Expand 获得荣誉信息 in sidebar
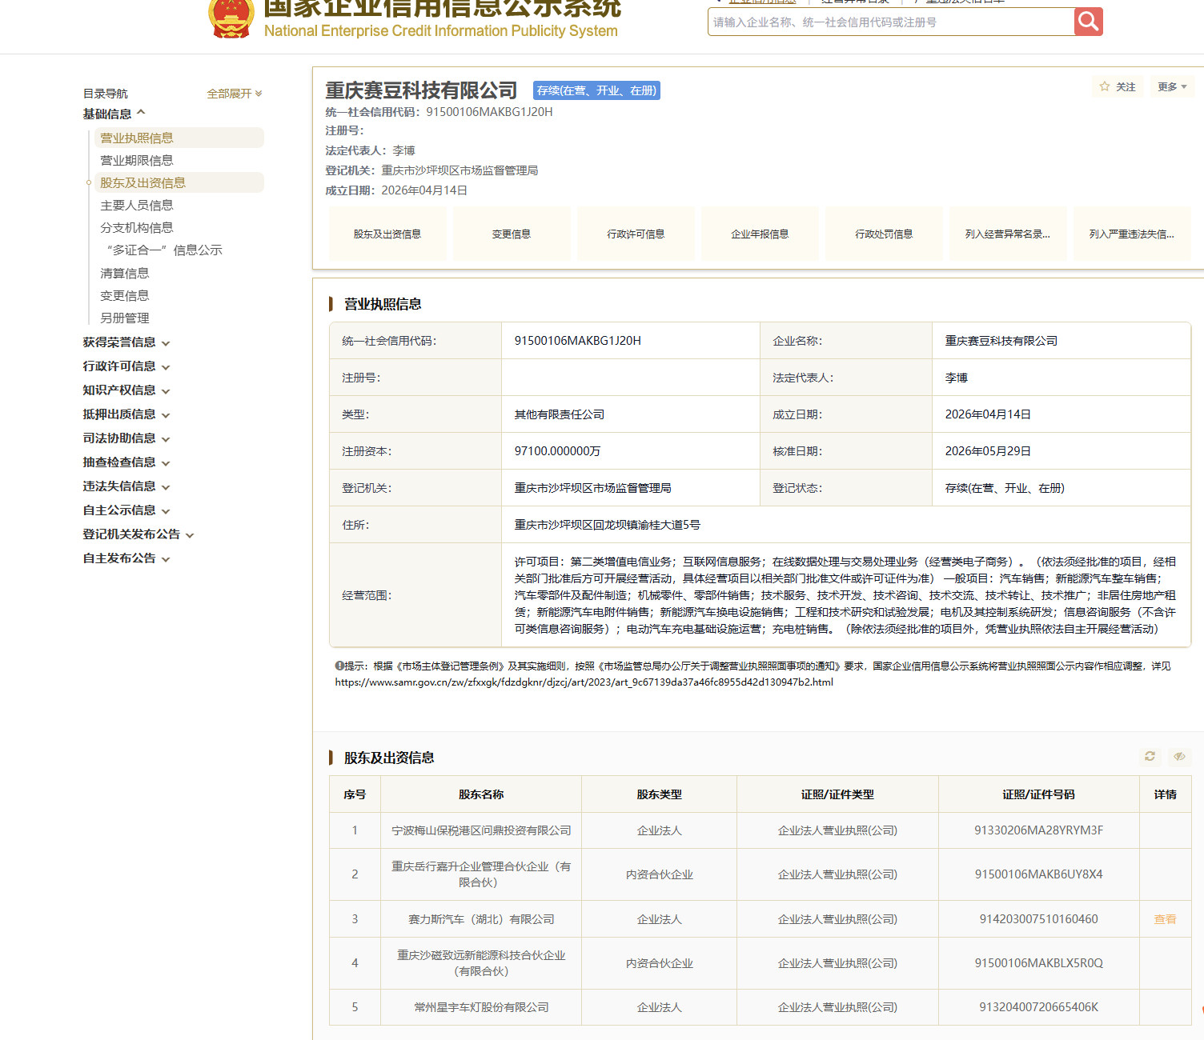The image size is (1204, 1040). (126, 342)
